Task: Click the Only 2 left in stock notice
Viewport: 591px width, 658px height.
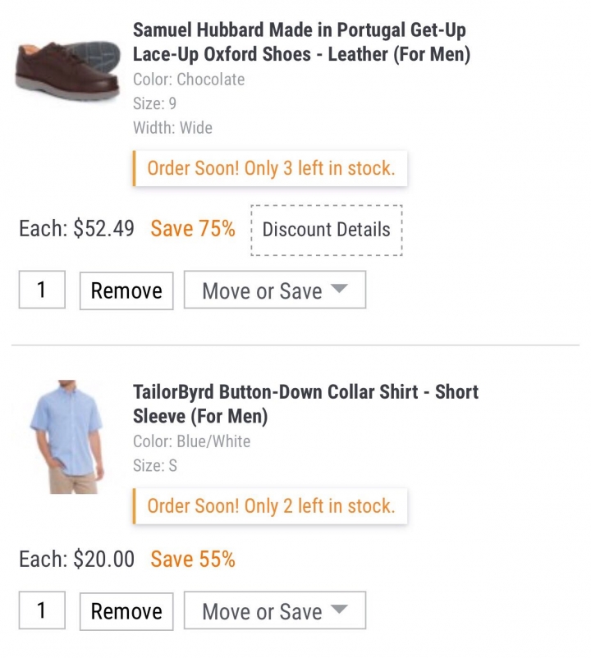Action: pyautogui.click(x=270, y=506)
